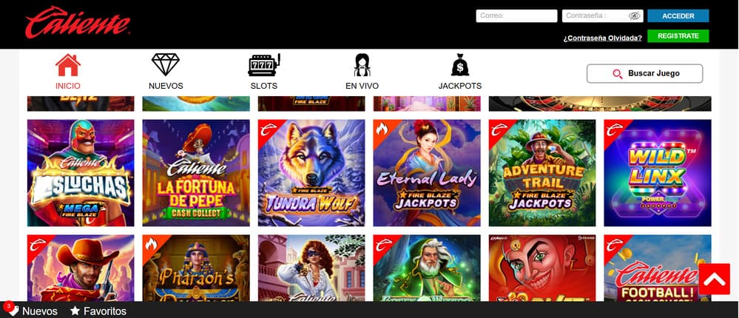Select the Slots machine icon
Screen dimensions: 739x318
pyautogui.click(x=264, y=65)
